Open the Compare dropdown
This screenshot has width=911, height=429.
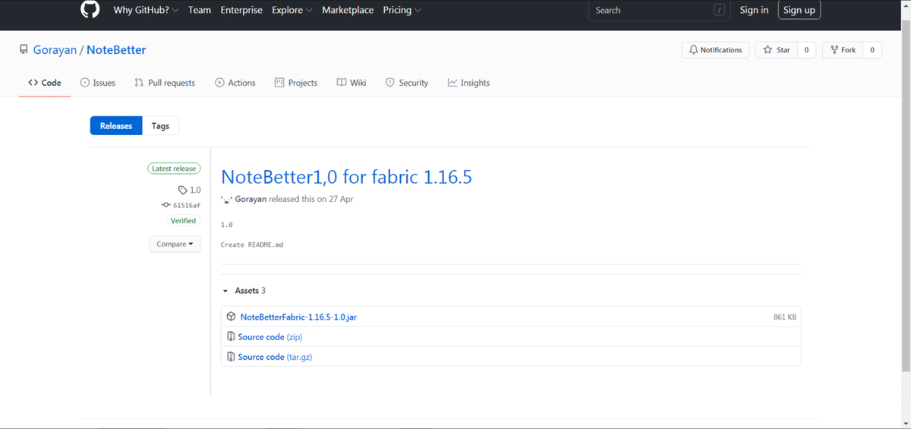point(175,244)
